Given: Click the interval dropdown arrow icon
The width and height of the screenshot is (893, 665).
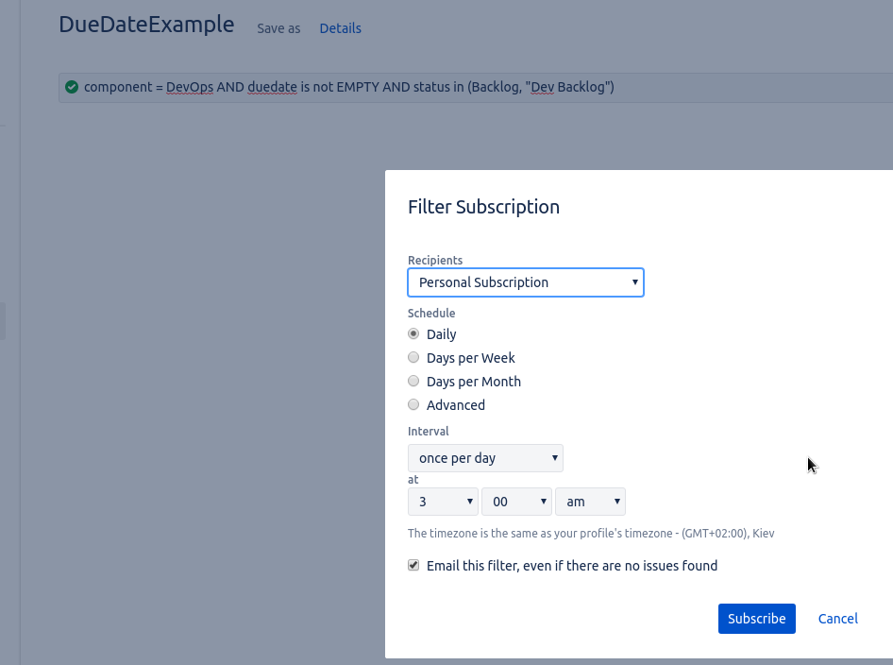Looking at the screenshot, I should tap(555, 457).
